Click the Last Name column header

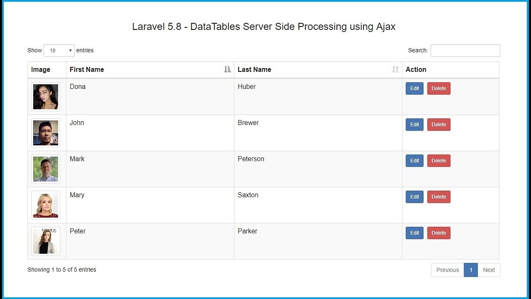(x=254, y=69)
